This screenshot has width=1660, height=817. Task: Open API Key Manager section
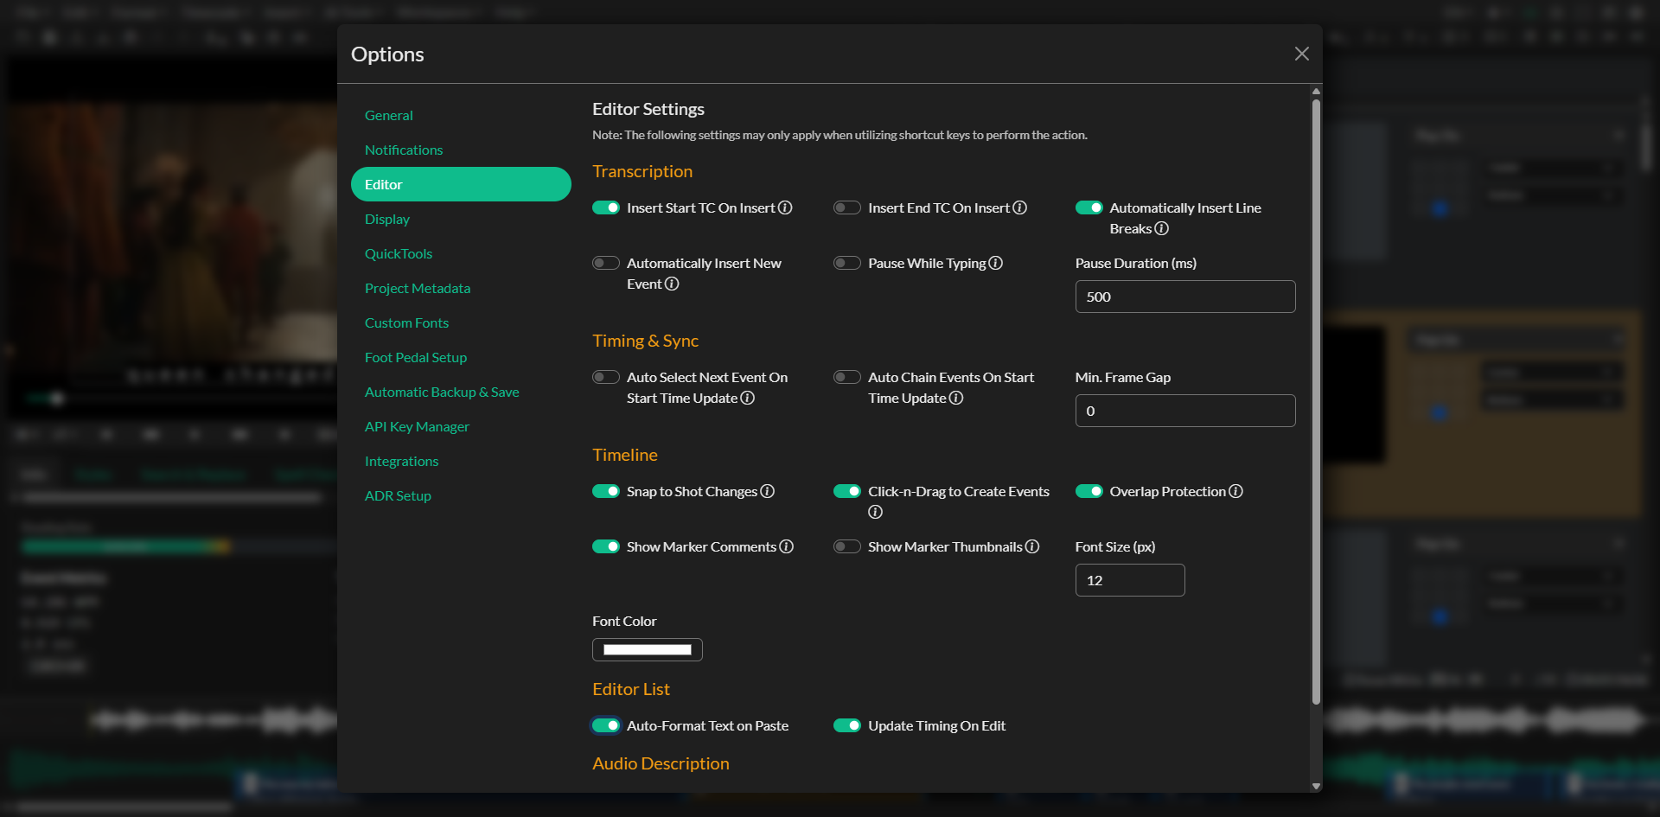point(461,426)
